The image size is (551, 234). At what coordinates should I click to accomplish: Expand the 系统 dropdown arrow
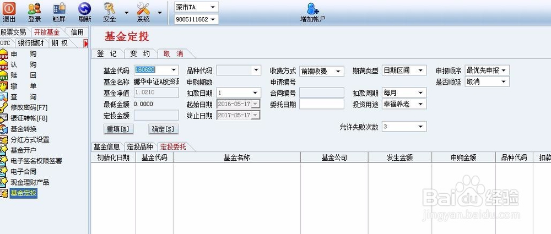[x=160, y=12]
